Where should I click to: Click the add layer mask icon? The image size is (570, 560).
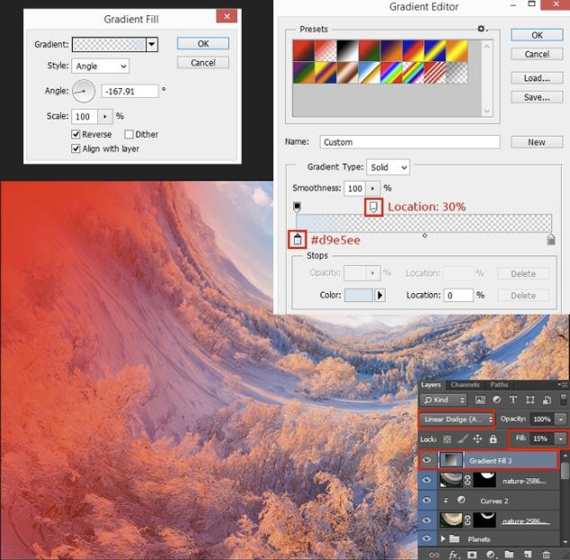472,555
